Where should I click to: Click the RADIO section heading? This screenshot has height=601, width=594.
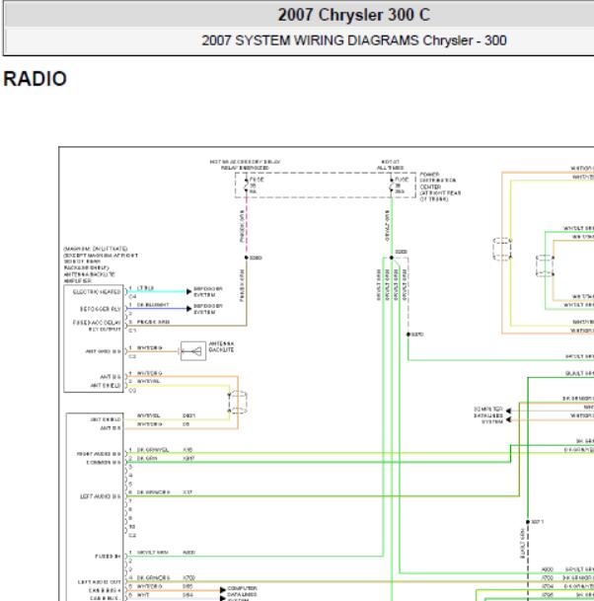pos(35,79)
